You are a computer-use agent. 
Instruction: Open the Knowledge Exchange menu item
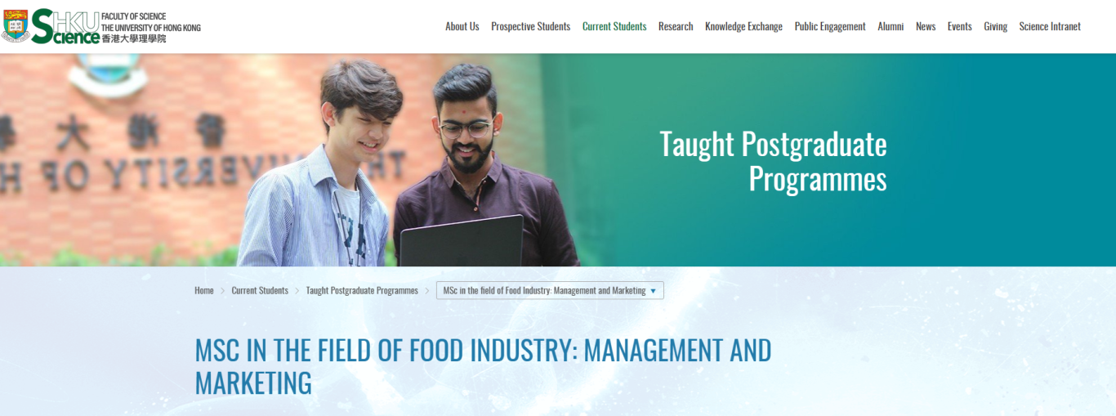click(x=743, y=26)
